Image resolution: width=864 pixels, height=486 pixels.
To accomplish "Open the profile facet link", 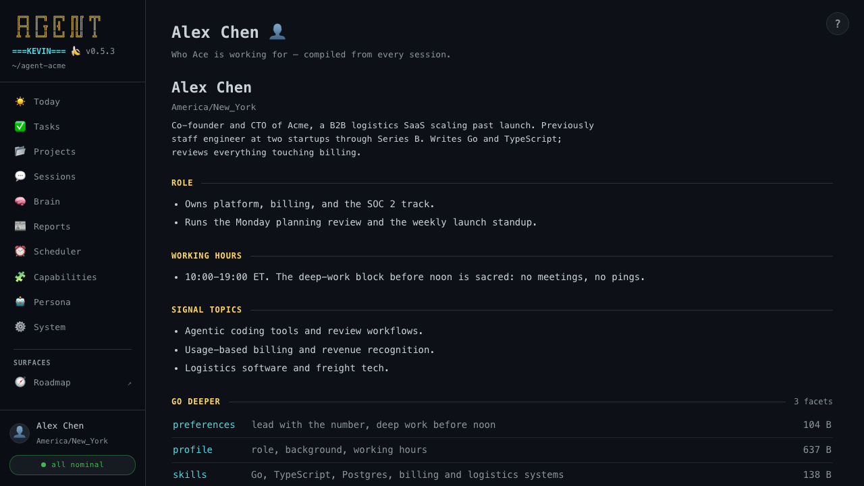I will (x=192, y=450).
